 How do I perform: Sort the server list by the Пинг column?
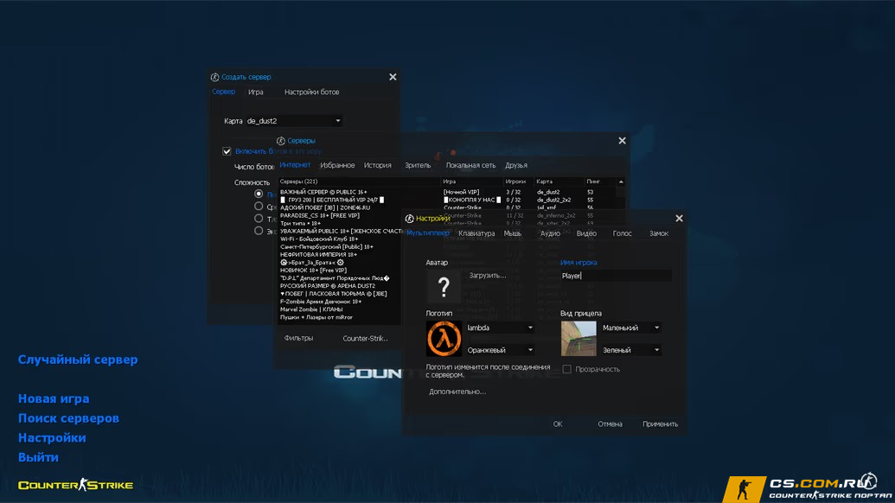click(x=601, y=181)
